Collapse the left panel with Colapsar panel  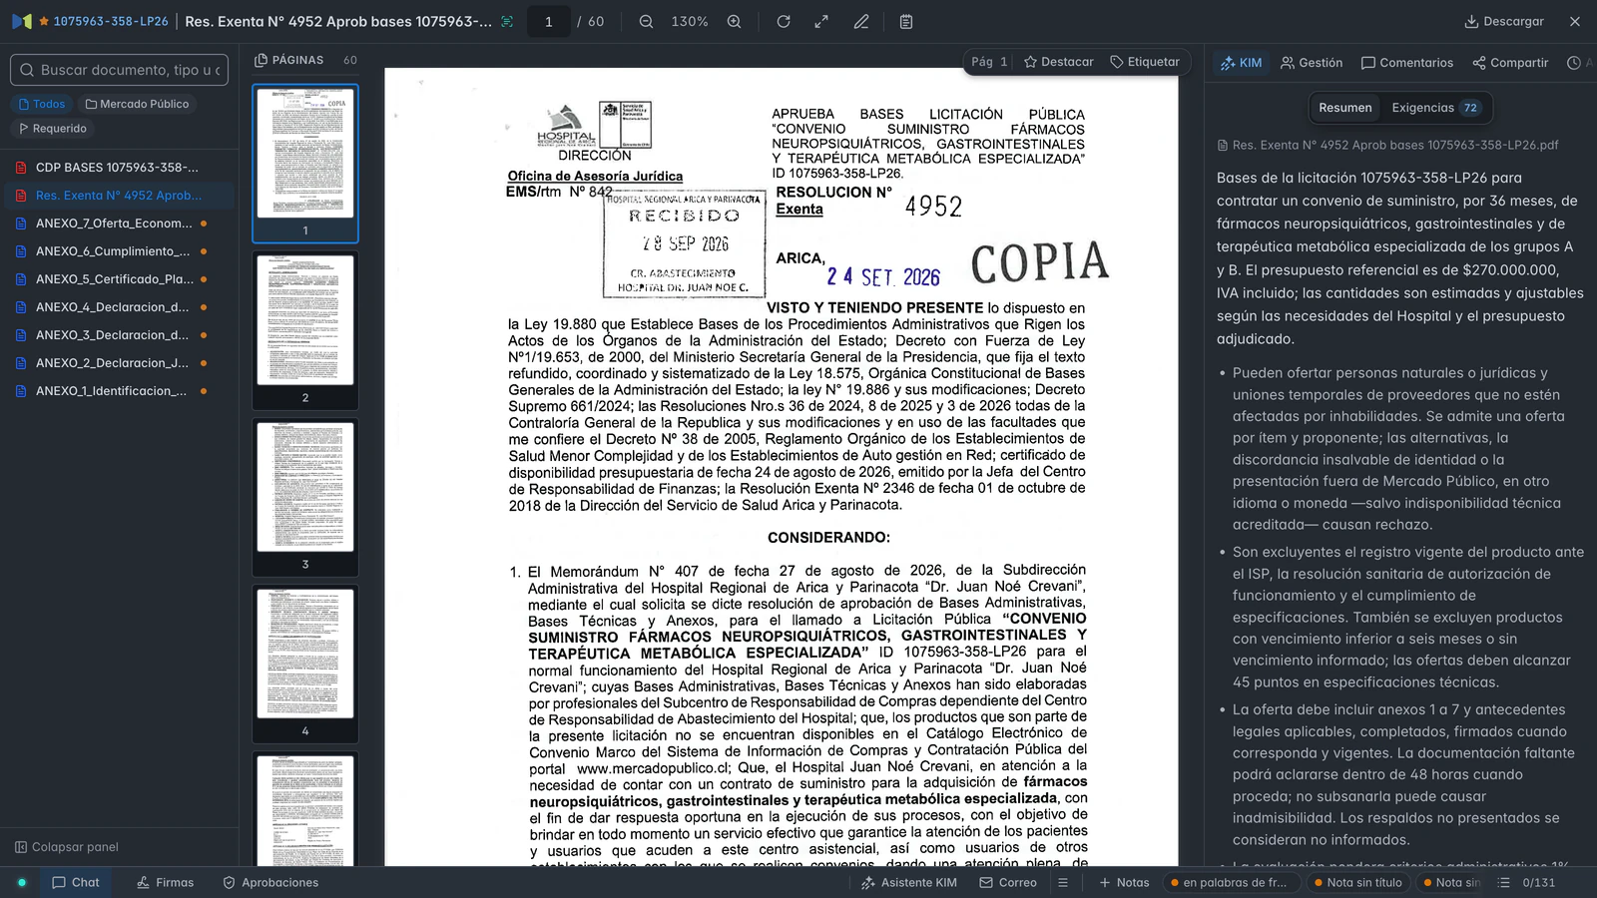click(x=67, y=847)
